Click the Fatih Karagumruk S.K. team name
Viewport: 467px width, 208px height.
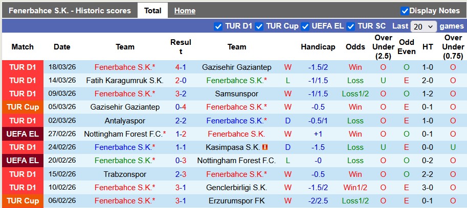point(125,81)
